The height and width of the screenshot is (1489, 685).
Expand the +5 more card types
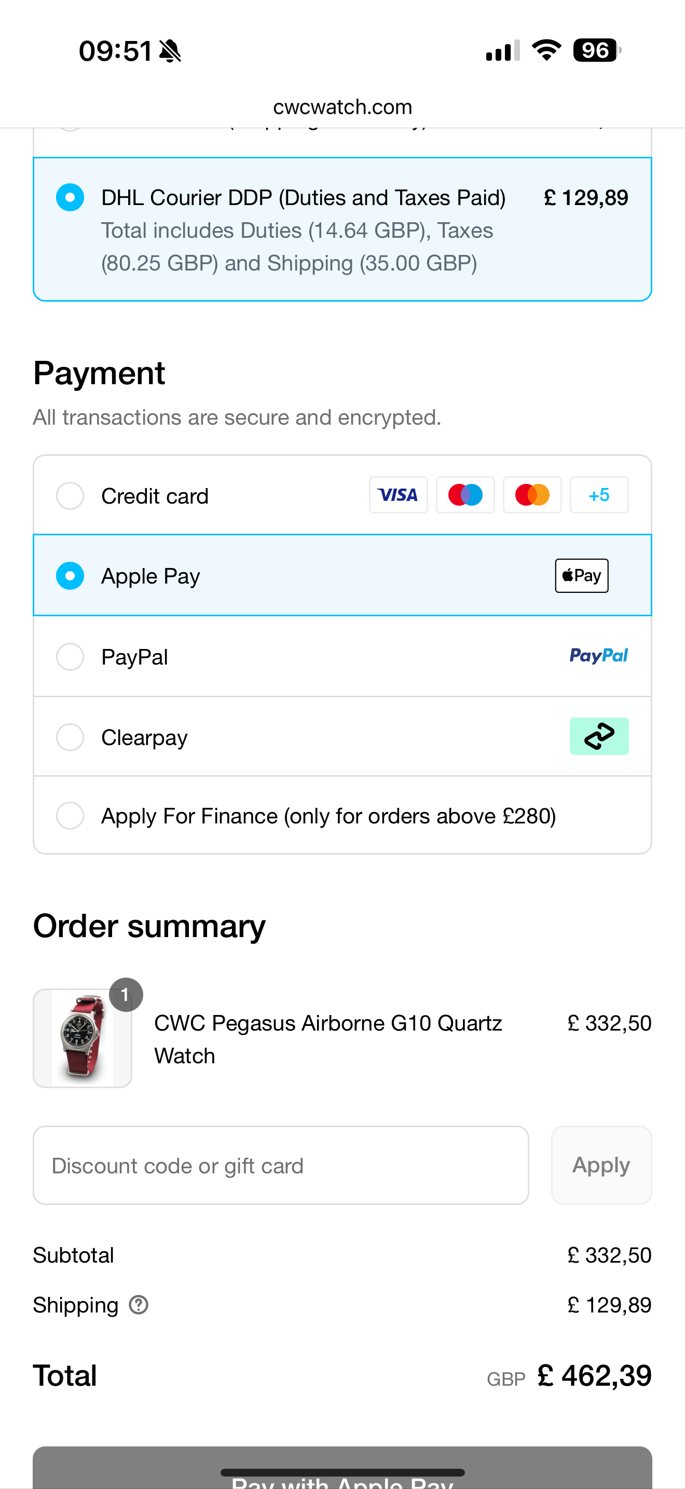[599, 495]
